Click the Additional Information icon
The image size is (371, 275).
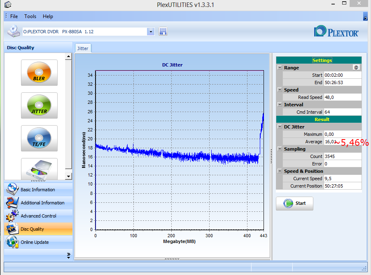[x=12, y=202]
